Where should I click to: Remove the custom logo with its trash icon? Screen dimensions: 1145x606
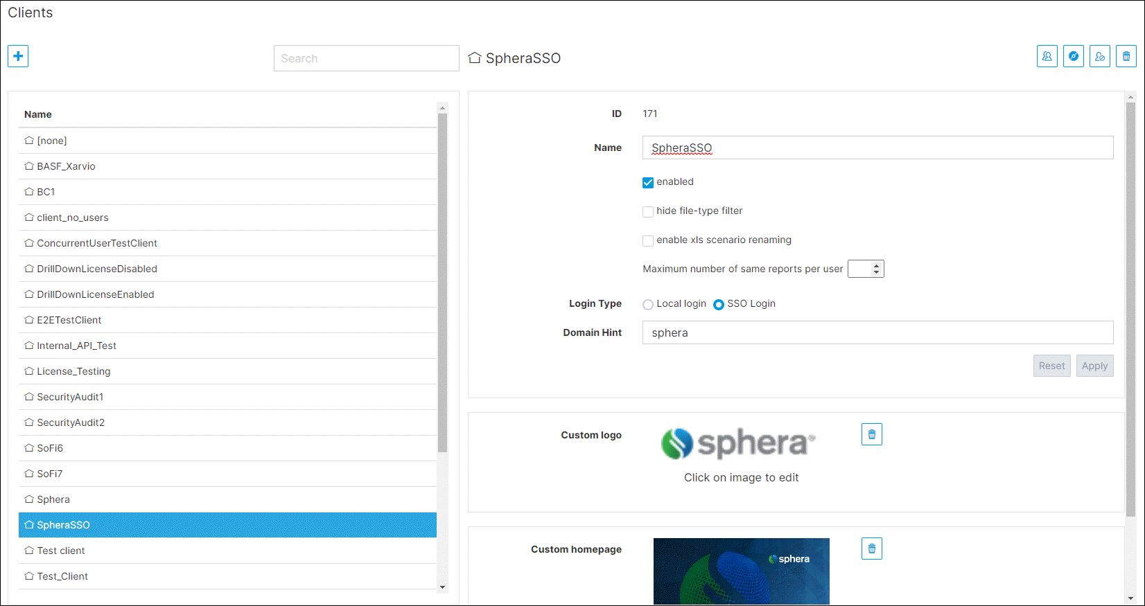872,434
